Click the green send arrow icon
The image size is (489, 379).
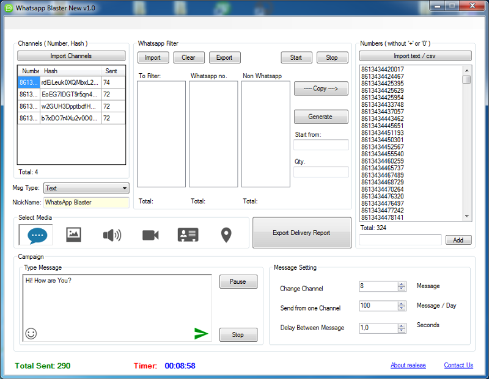[x=201, y=334]
